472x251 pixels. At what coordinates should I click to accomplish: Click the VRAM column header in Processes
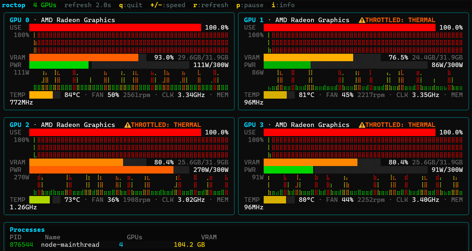(x=209, y=237)
